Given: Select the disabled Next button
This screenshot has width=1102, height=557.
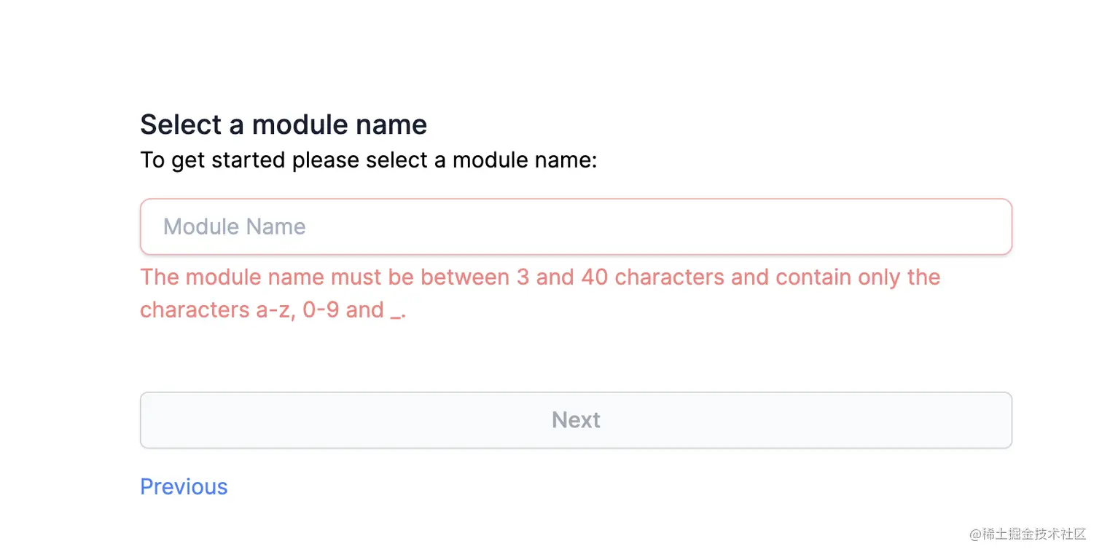Looking at the screenshot, I should coord(576,420).
